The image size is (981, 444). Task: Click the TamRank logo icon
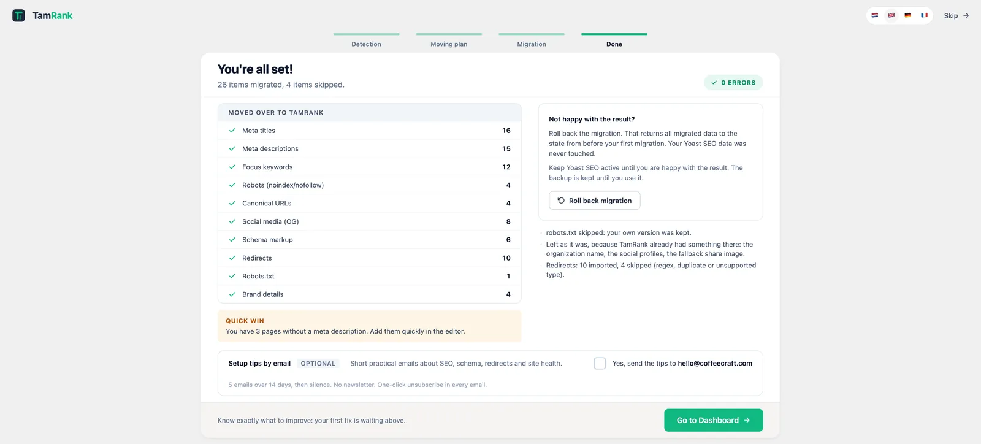click(x=18, y=15)
